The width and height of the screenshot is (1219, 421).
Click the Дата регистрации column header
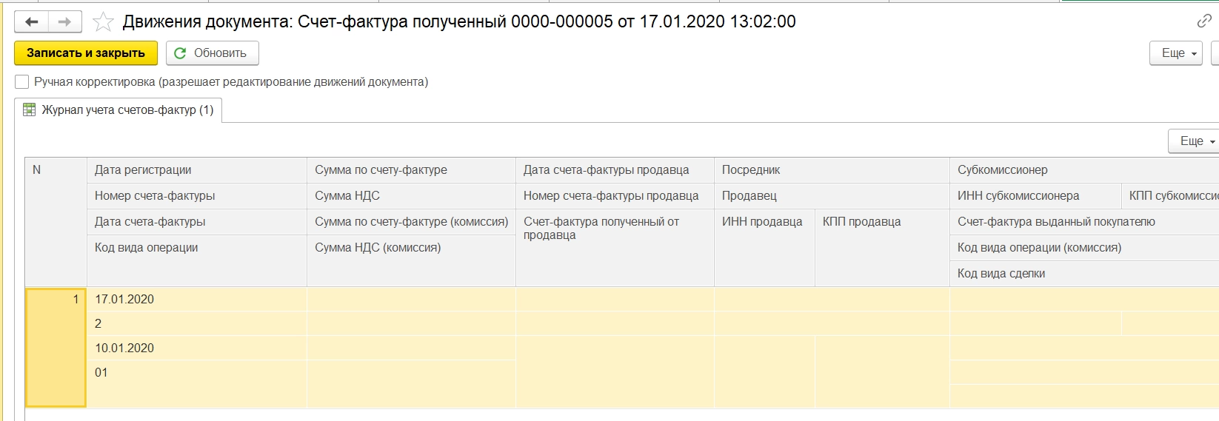[x=143, y=169]
